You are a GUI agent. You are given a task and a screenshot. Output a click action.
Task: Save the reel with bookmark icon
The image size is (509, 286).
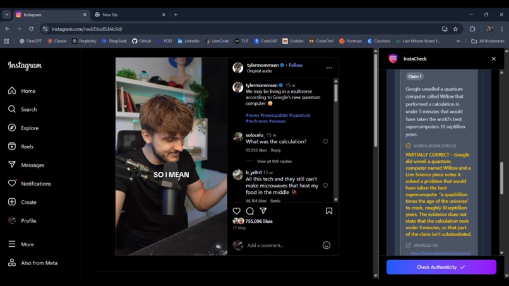tap(329, 211)
